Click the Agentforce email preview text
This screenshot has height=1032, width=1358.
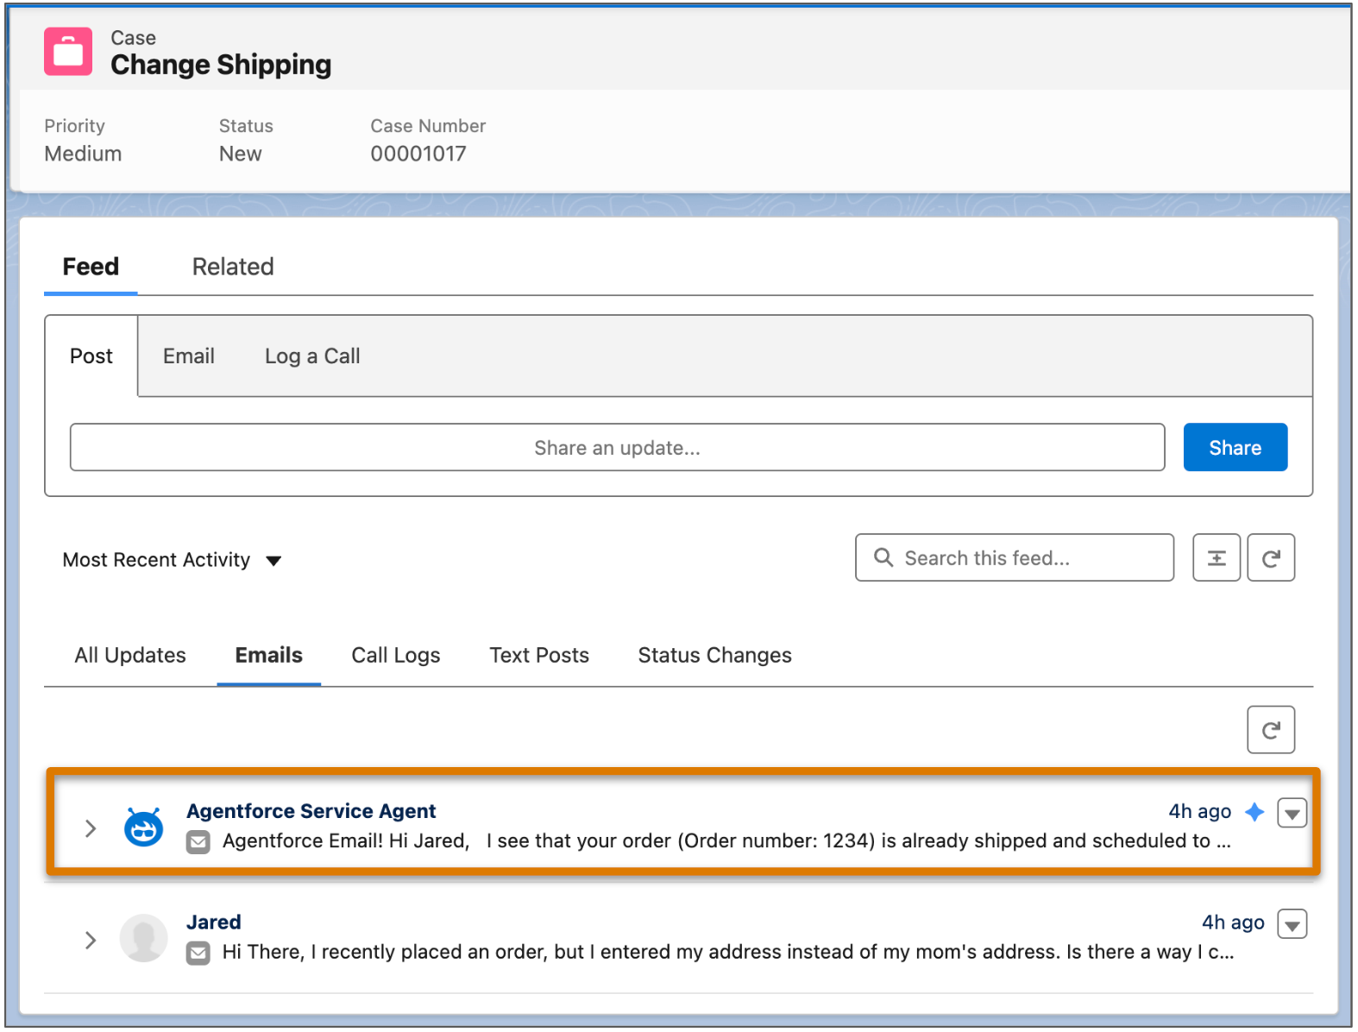point(726,841)
